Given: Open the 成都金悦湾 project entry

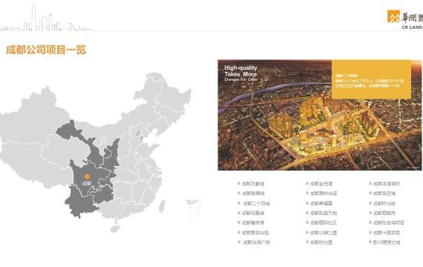Looking at the screenshot, I should point(321,184).
